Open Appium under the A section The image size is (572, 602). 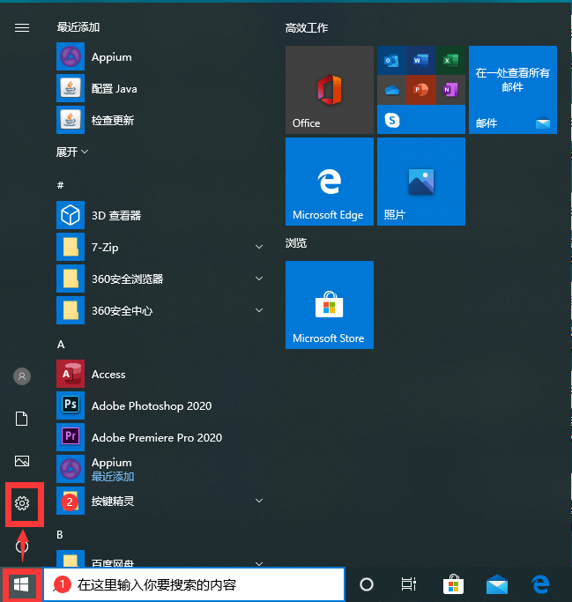pyautogui.click(x=161, y=469)
